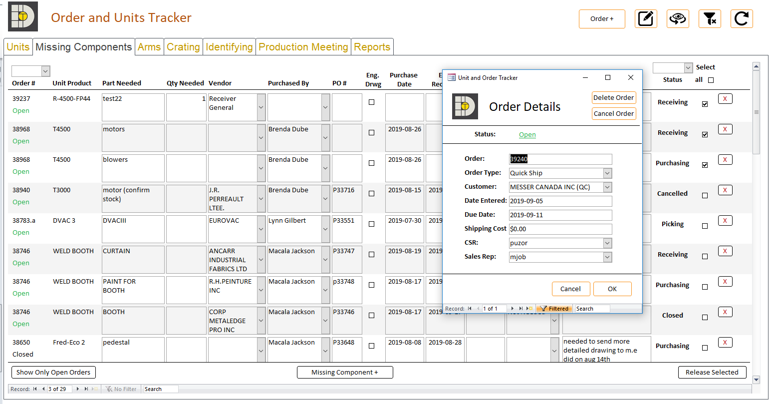
Task: Click Cancel in Order Details dialog
Action: 571,289
